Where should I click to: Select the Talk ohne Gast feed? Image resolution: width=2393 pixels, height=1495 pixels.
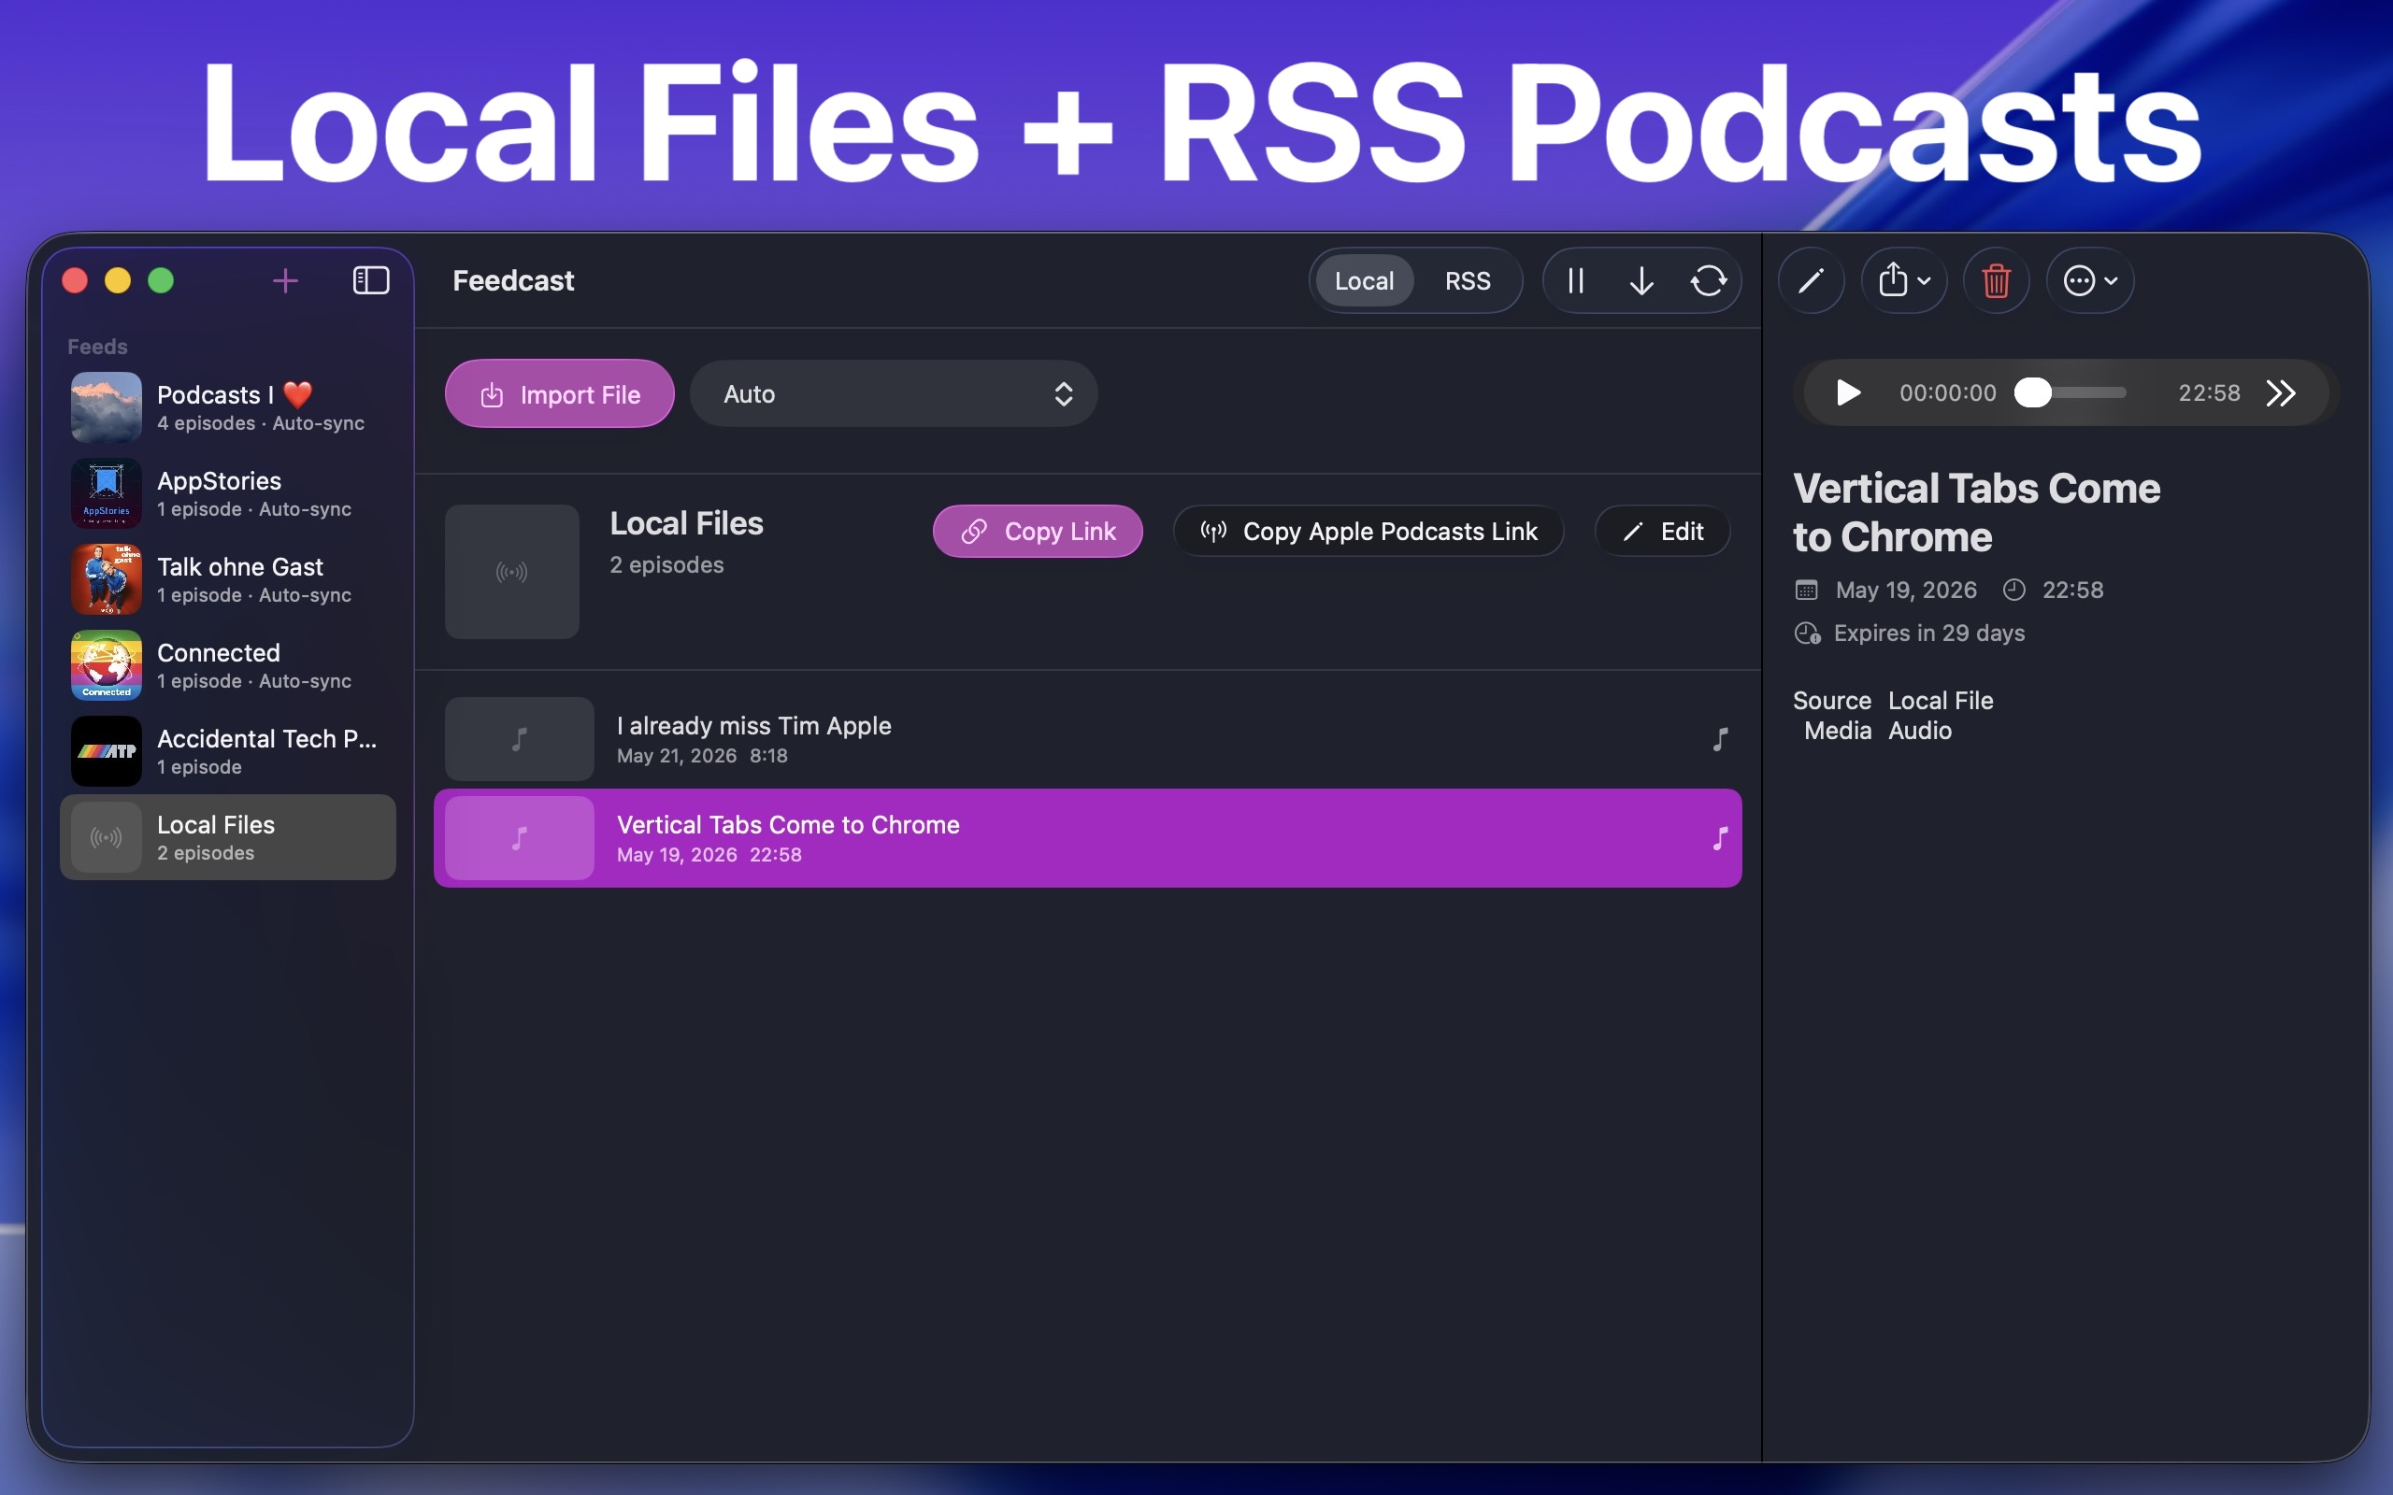click(227, 579)
